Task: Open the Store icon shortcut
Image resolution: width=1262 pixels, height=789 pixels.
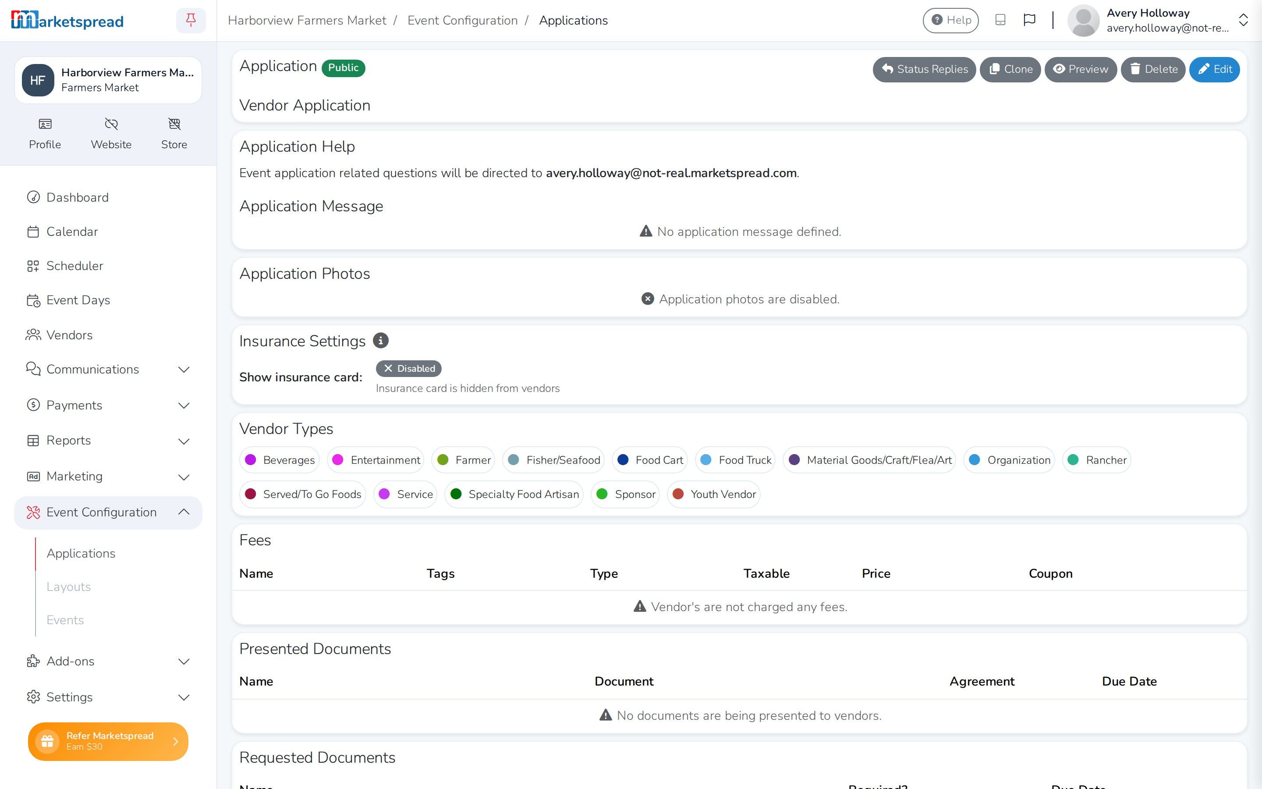Action: pyautogui.click(x=174, y=124)
